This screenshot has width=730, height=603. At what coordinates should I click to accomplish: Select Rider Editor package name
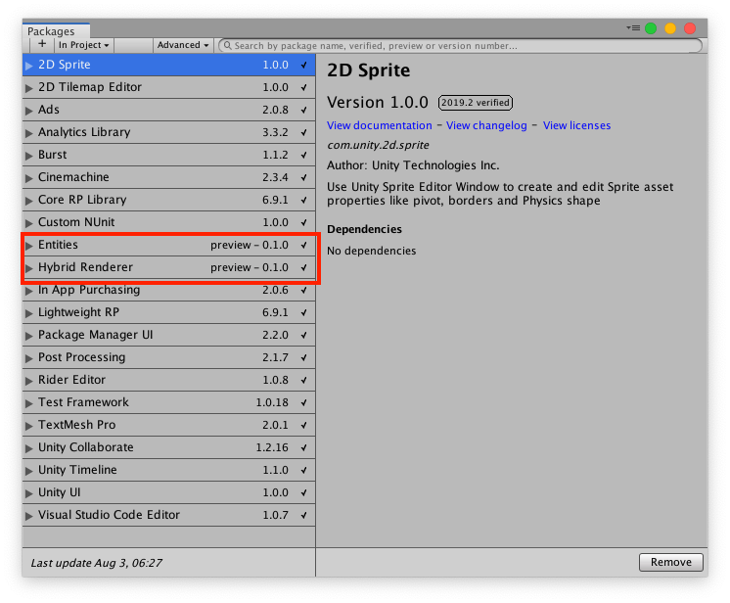click(71, 380)
